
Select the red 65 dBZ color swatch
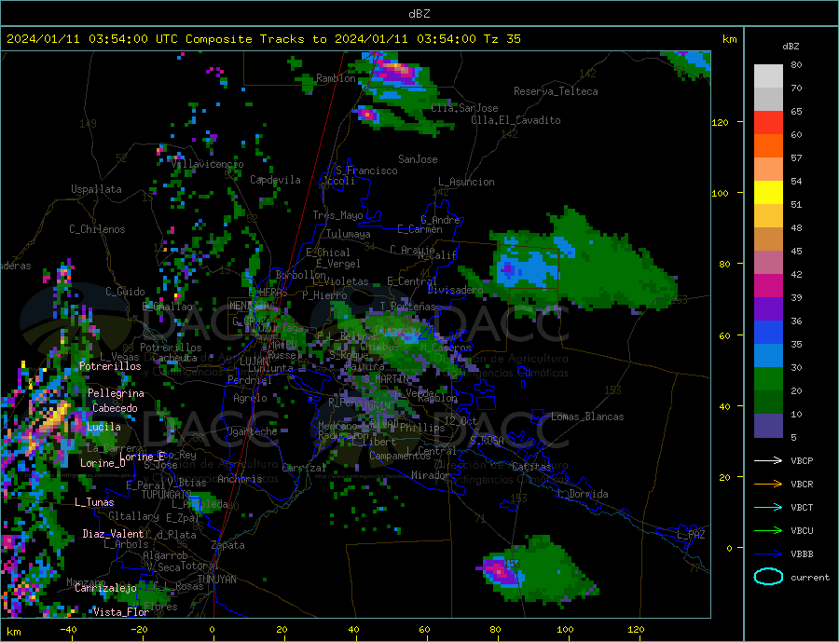coord(768,122)
